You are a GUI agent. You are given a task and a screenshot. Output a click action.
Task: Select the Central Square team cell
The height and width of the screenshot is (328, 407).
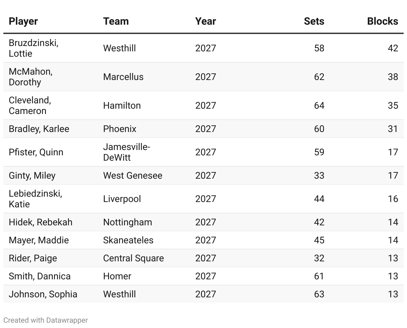[x=133, y=258]
